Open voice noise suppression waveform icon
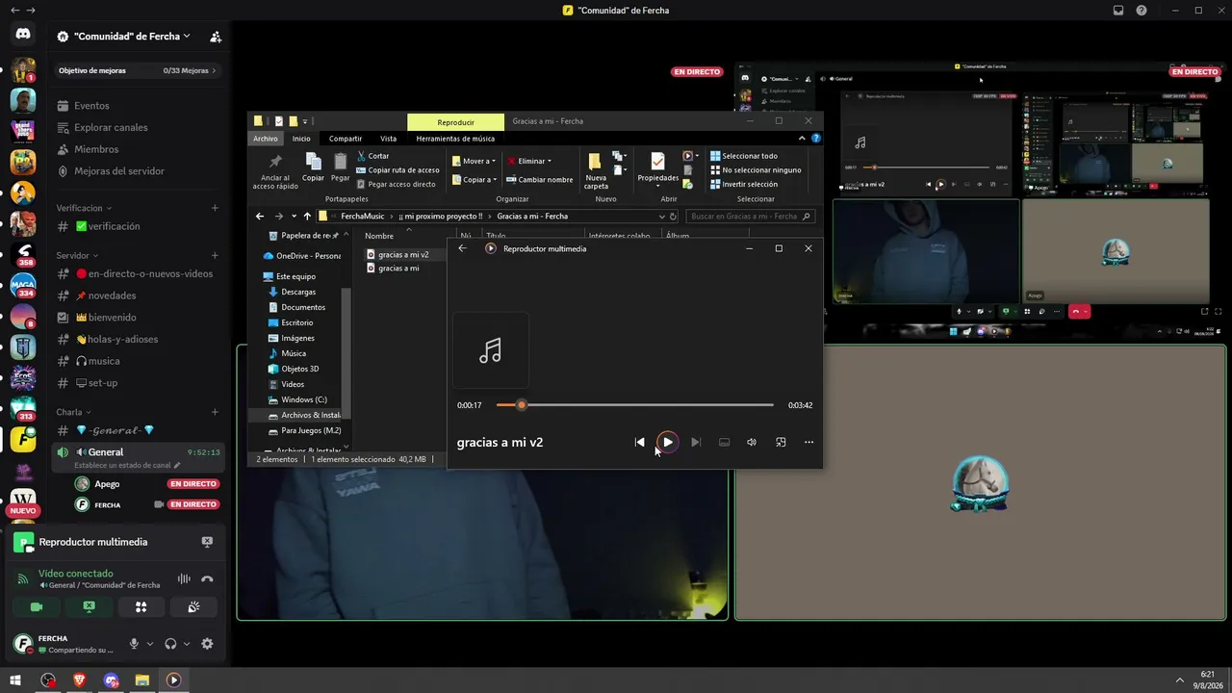Image resolution: width=1232 pixels, height=693 pixels. pos(184,578)
